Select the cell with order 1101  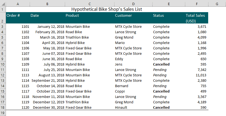[x=18, y=27]
